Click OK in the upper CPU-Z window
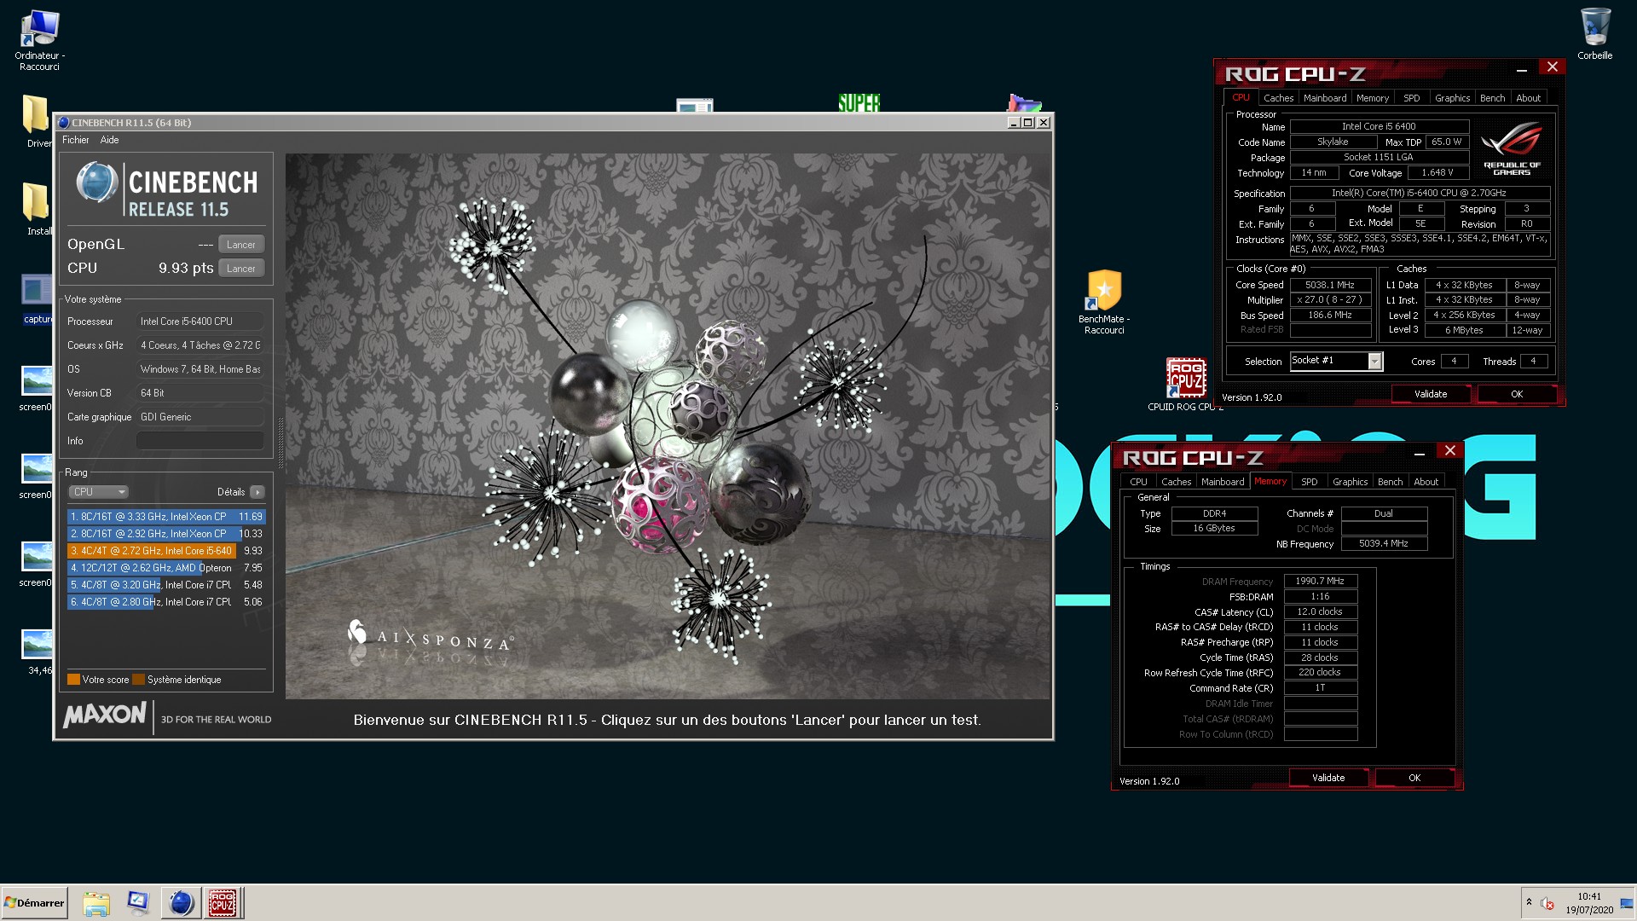This screenshot has width=1637, height=921. pyautogui.click(x=1517, y=394)
